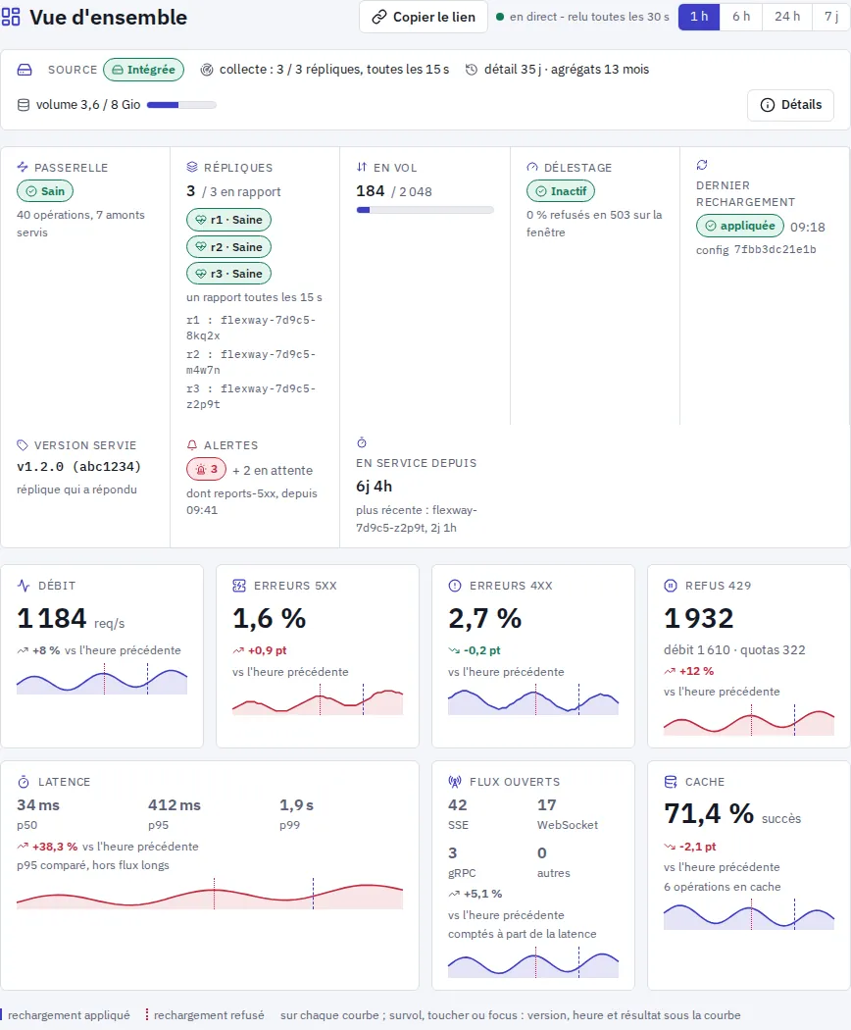The height and width of the screenshot is (1030, 851).
Task: Switch to the 7 j time range
Action: pos(831,17)
